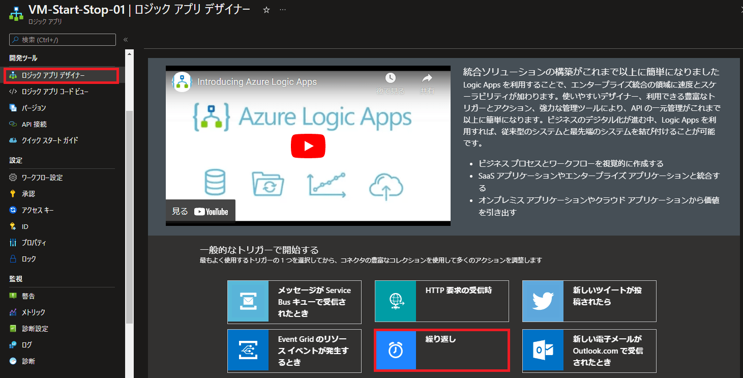Click the icon beside 診断
This screenshot has width=743, height=378.
pos(13,361)
